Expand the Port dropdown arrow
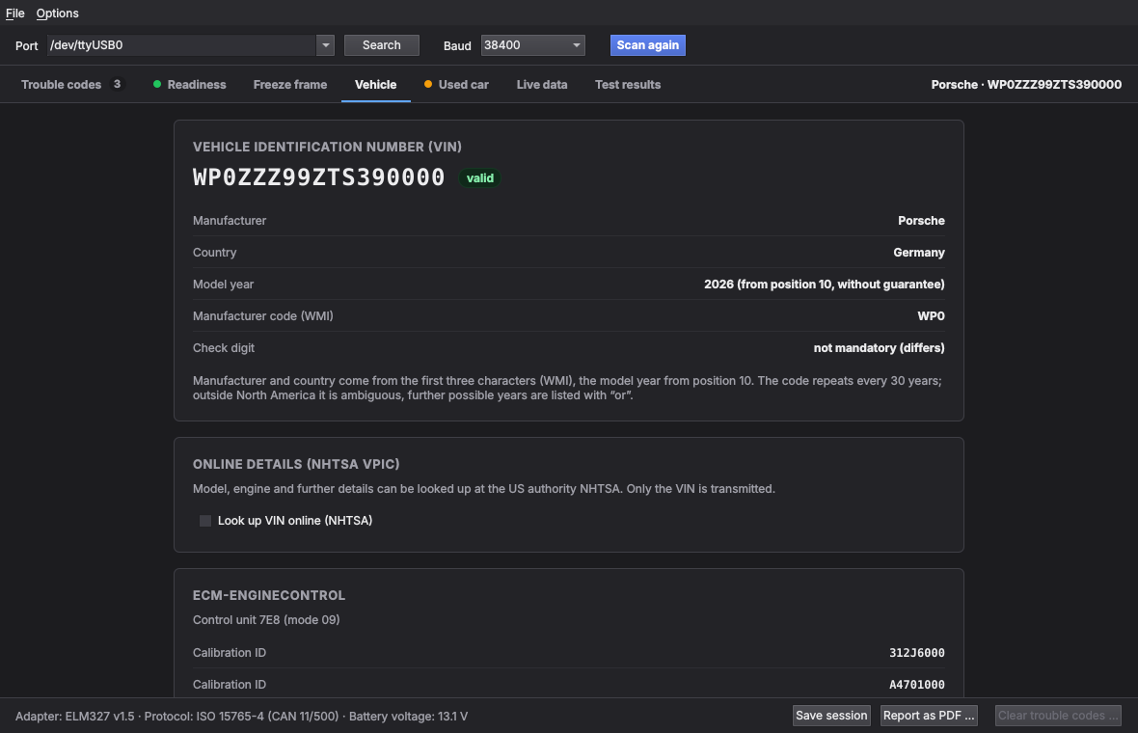Viewport: 1138px width, 733px height. click(326, 45)
